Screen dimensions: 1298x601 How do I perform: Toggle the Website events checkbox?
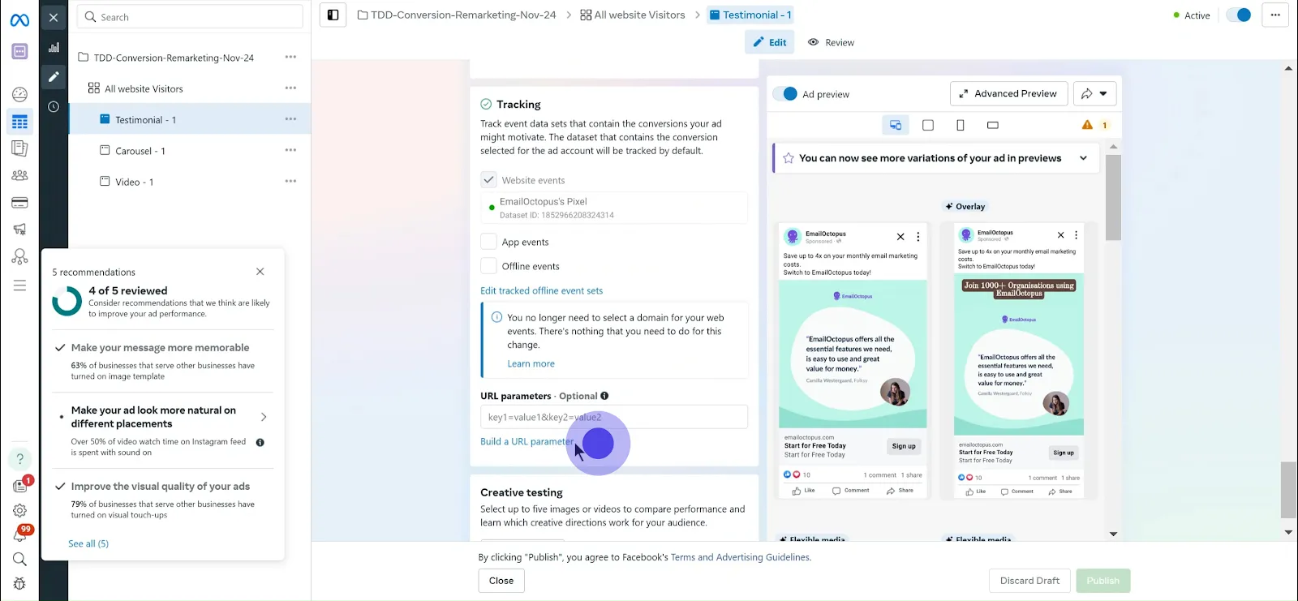pos(488,179)
